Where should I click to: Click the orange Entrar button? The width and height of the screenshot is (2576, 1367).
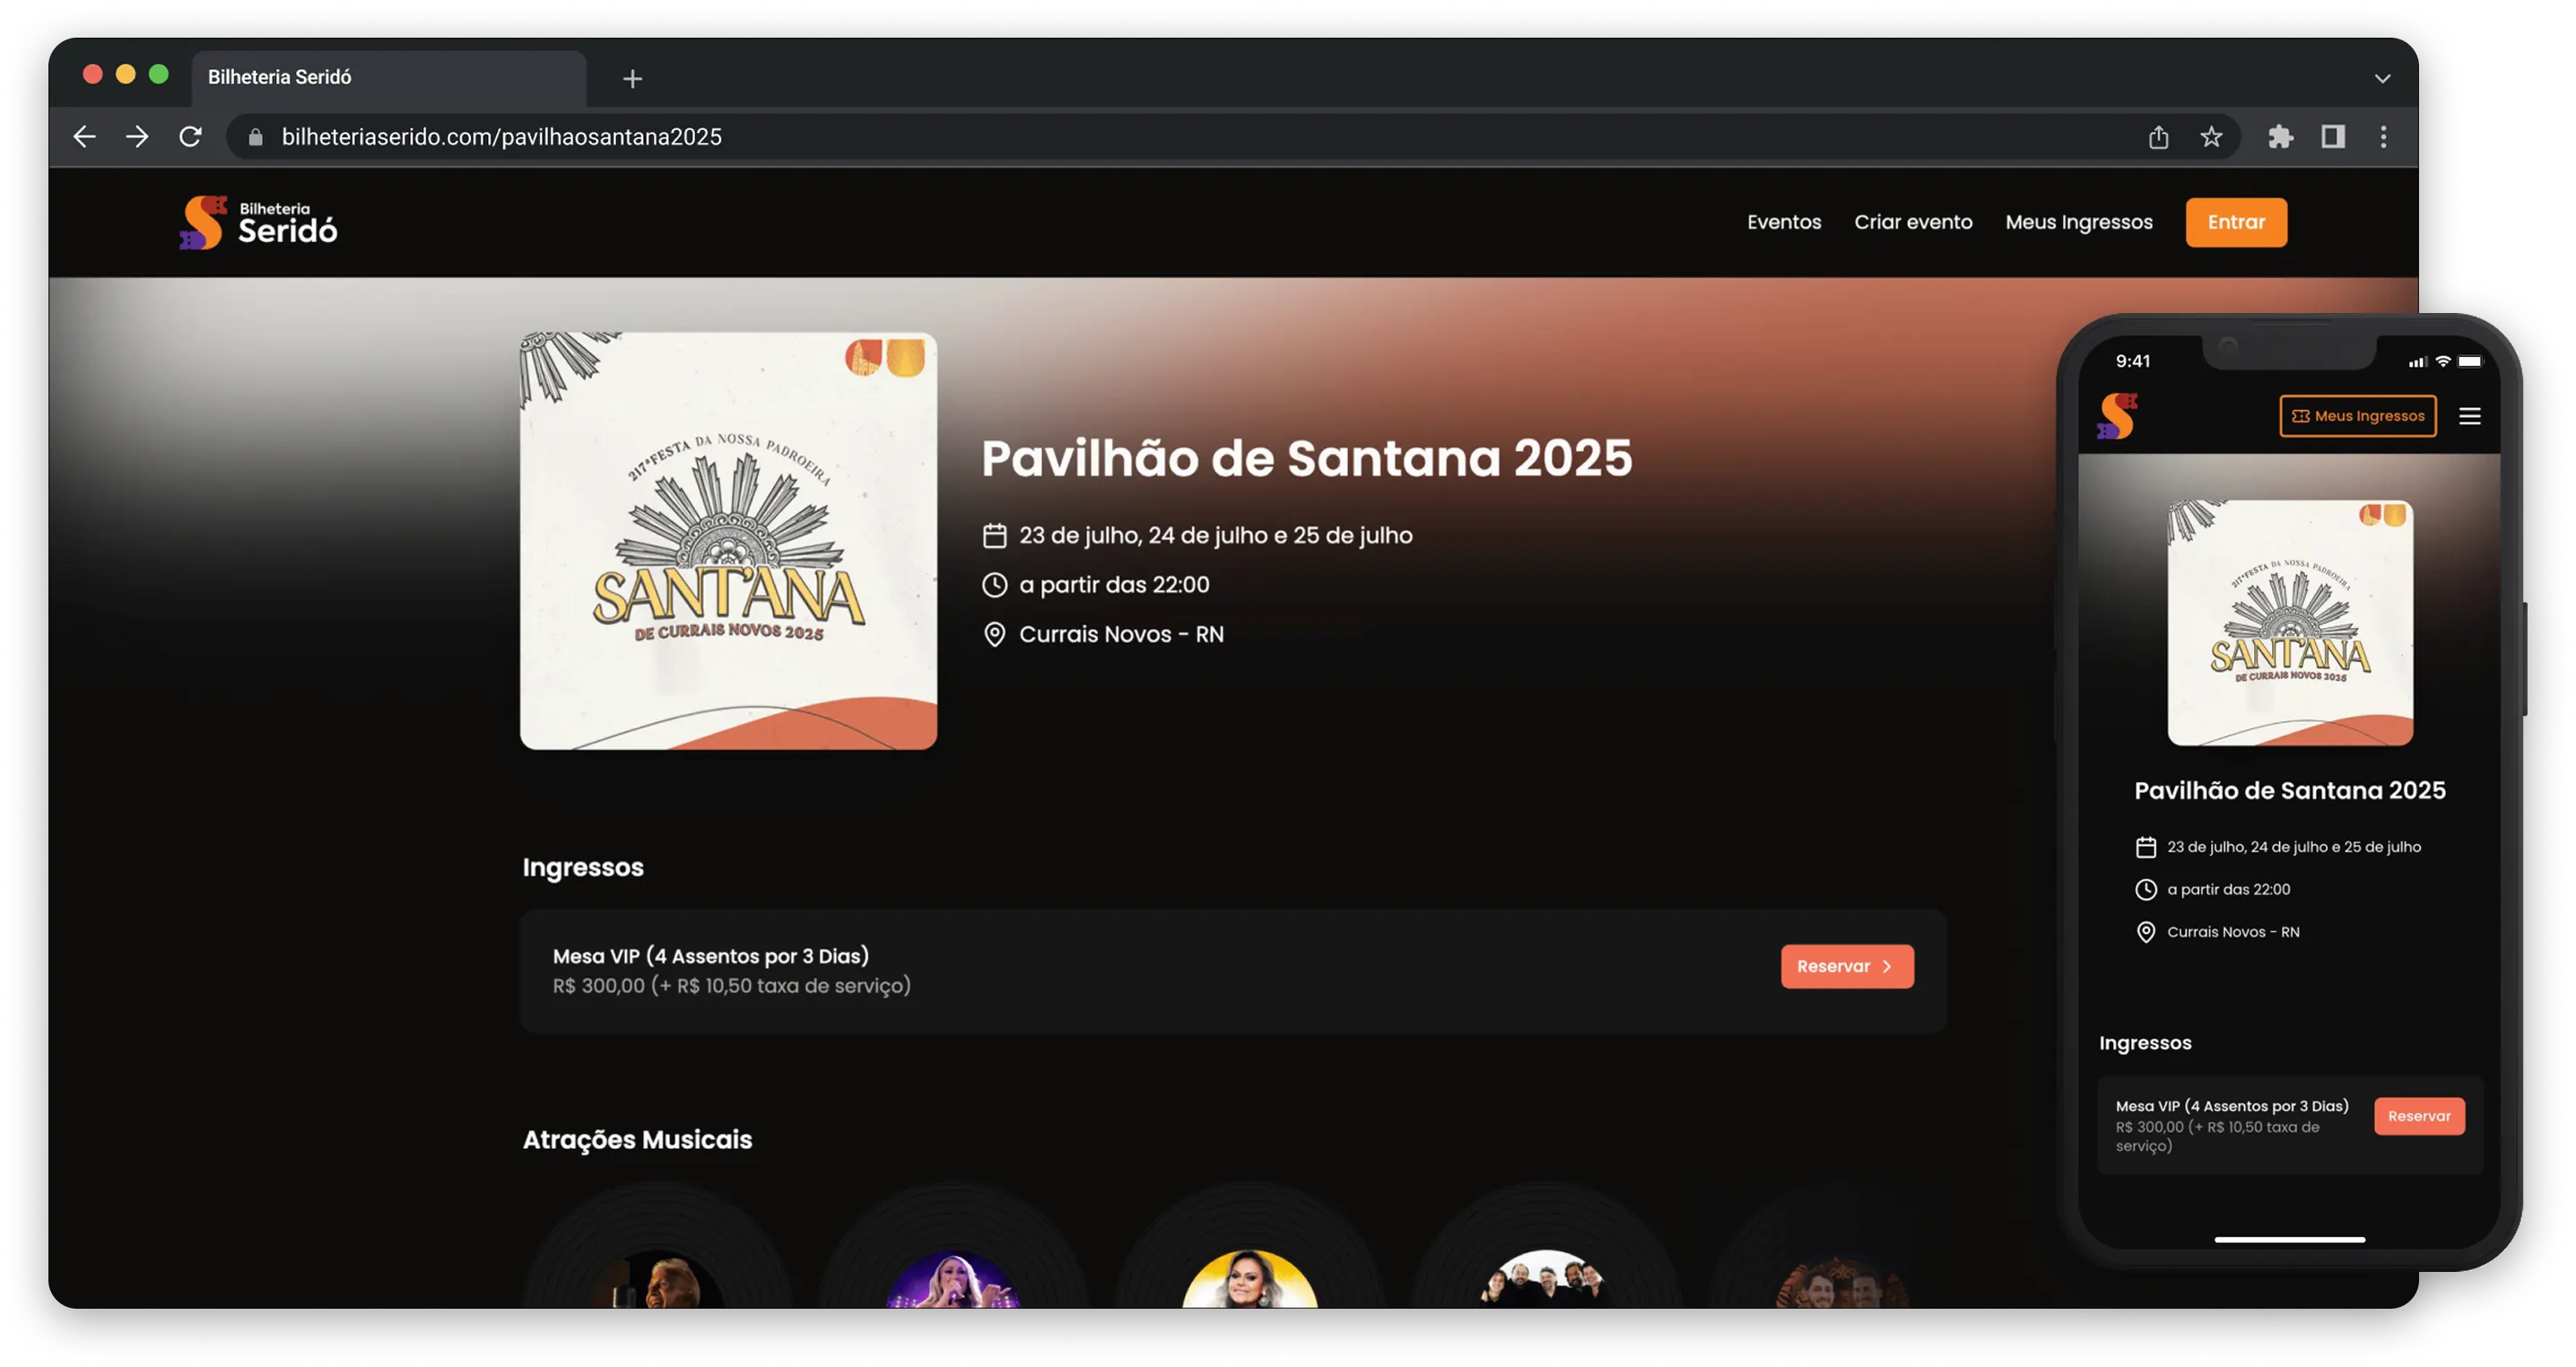[x=2236, y=222]
